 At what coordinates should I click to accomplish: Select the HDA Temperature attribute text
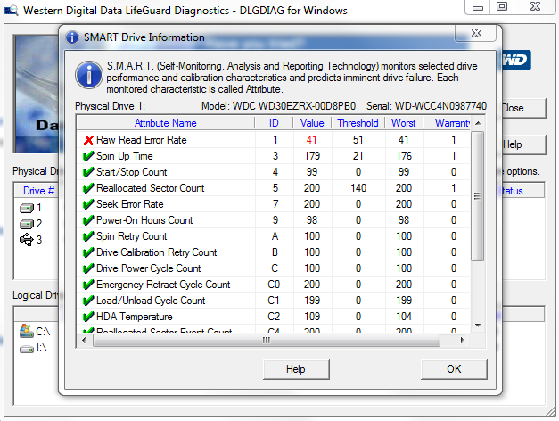(x=134, y=317)
